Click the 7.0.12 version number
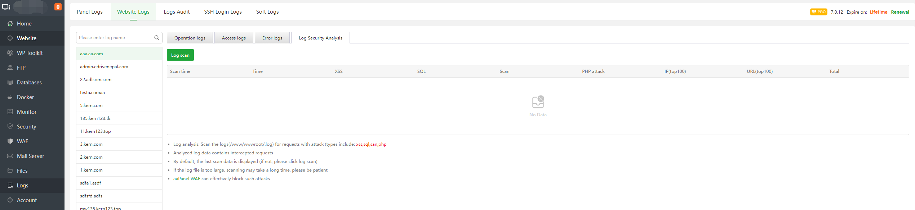Screen dimensions: 915x210 [x=837, y=12]
